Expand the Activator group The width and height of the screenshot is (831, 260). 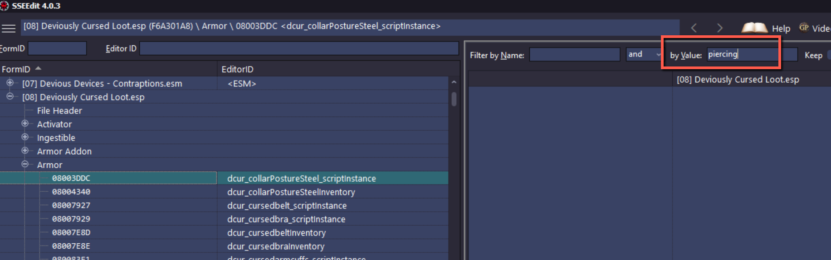(x=25, y=123)
